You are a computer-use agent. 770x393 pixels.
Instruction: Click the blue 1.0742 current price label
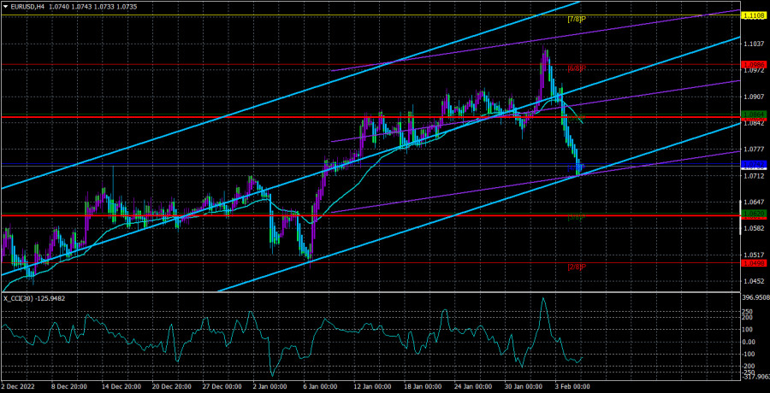753,164
